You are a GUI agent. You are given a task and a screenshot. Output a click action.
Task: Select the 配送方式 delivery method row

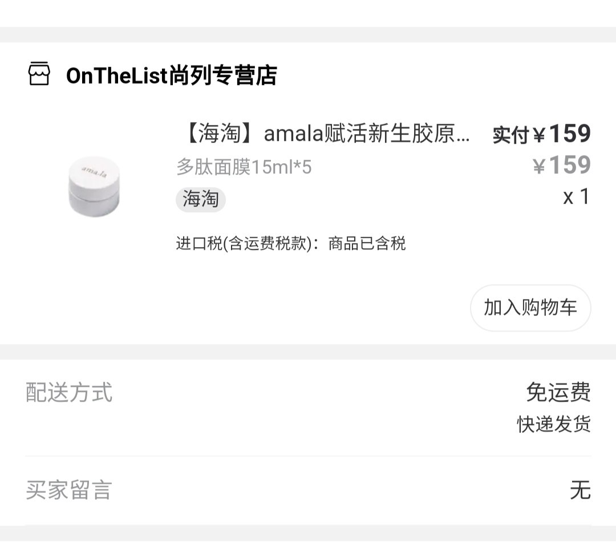coord(68,393)
